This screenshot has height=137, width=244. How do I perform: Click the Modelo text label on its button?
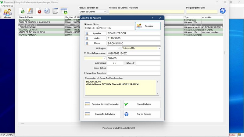point(97,38)
